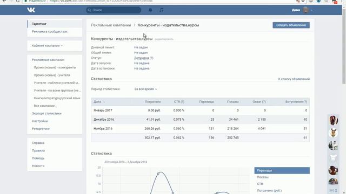Click Дата запуска value Не задана

(142, 63)
